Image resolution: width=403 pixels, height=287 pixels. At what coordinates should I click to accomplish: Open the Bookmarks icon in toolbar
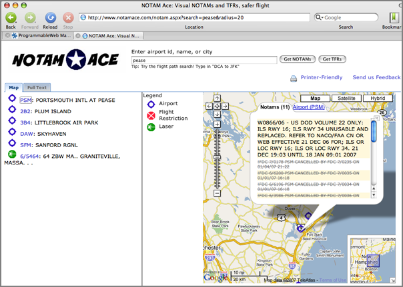(x=393, y=18)
